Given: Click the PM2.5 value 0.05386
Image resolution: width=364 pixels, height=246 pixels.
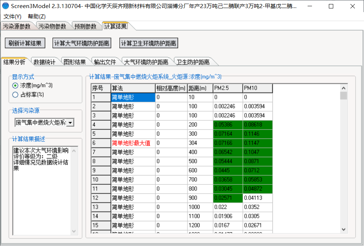Looking at the screenshot, I should [228, 124].
